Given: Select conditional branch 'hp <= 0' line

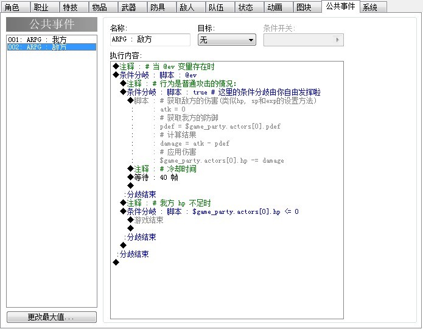Looking at the screenshot, I should point(209,211).
